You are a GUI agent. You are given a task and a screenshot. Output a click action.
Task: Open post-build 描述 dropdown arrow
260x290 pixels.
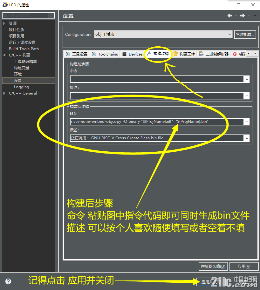click(247, 138)
